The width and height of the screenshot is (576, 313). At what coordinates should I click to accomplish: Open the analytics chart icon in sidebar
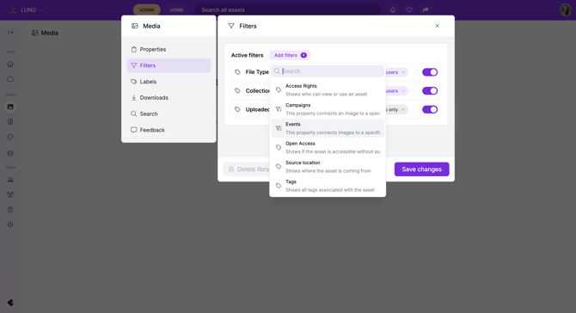click(x=10, y=180)
